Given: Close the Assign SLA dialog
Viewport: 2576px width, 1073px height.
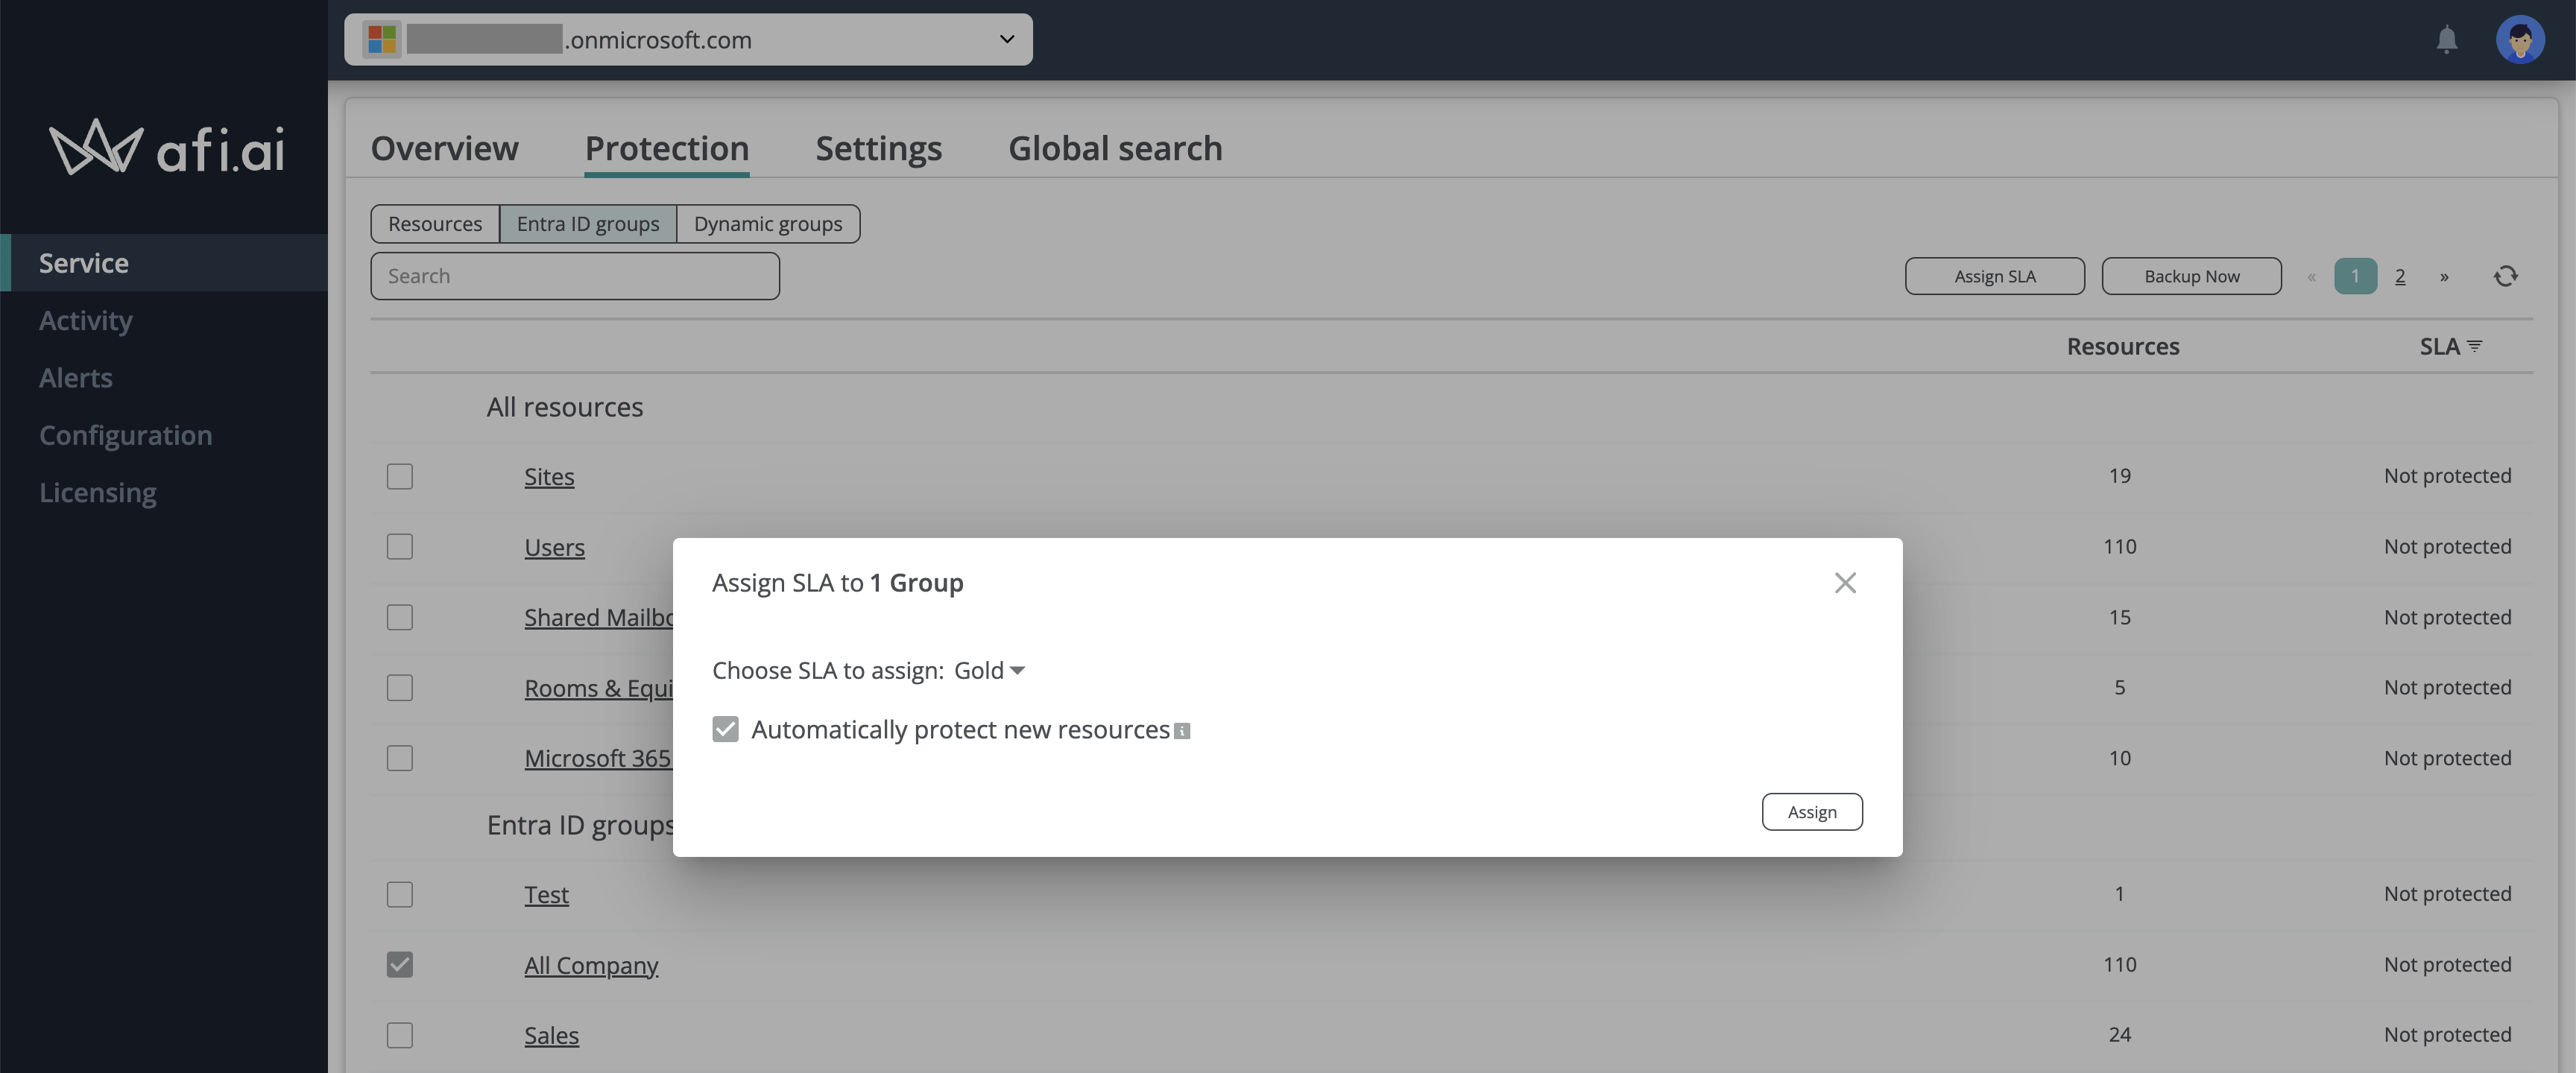Looking at the screenshot, I should 1845,583.
